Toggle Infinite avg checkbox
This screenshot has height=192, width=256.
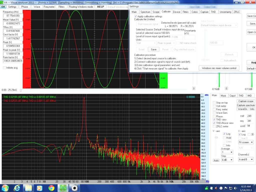[x=4, y=67]
